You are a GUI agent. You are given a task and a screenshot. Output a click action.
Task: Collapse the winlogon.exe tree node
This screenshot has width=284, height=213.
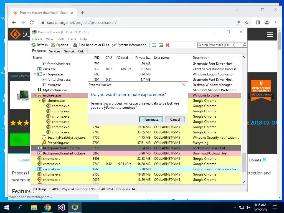point(35,74)
